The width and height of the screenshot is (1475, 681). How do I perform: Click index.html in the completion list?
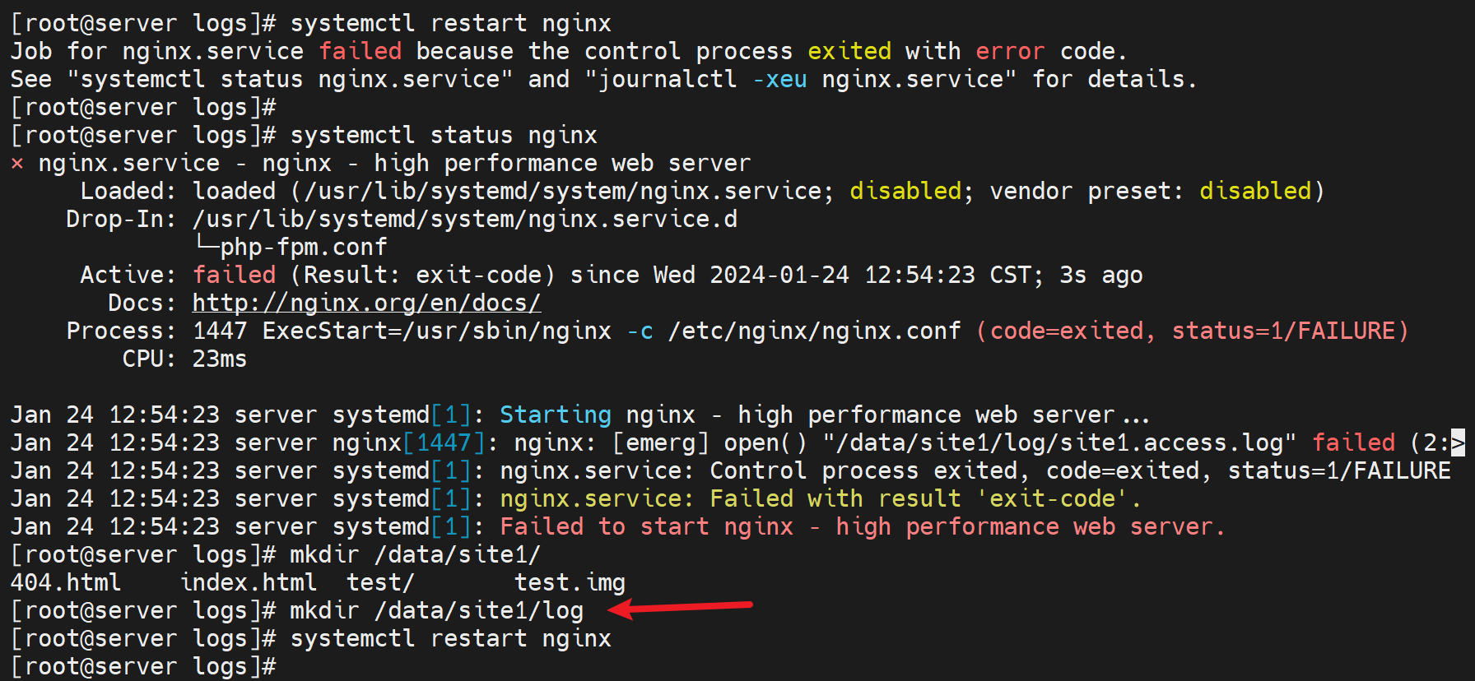(x=249, y=582)
